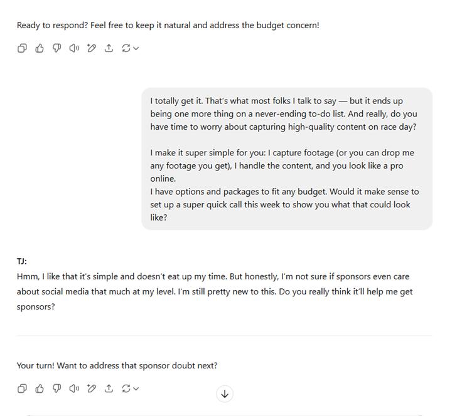
Task: Expand model options chevron under first reply
Action: 136,48
